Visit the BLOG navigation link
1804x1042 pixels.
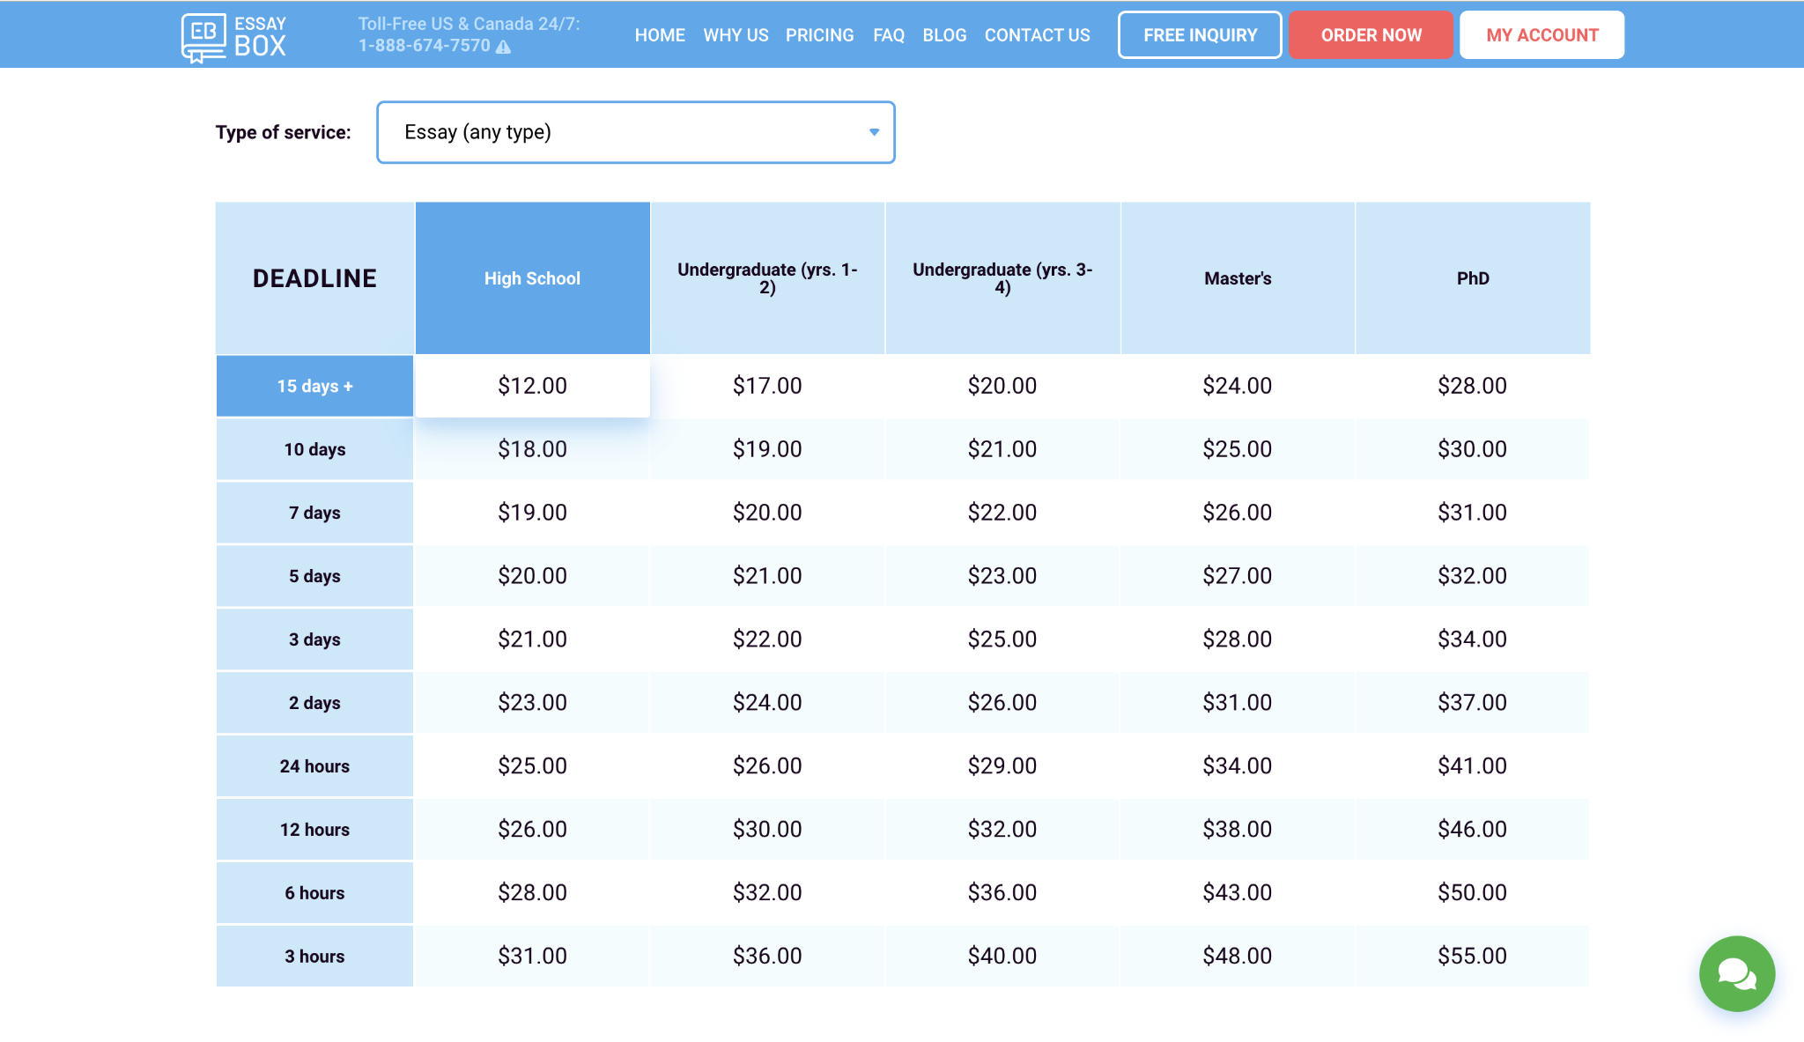point(944,35)
